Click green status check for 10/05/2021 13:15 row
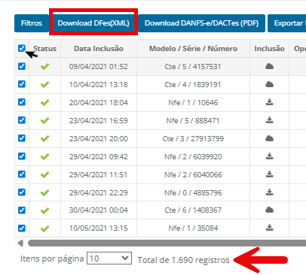Screen dimensions: 306x275 (44, 228)
